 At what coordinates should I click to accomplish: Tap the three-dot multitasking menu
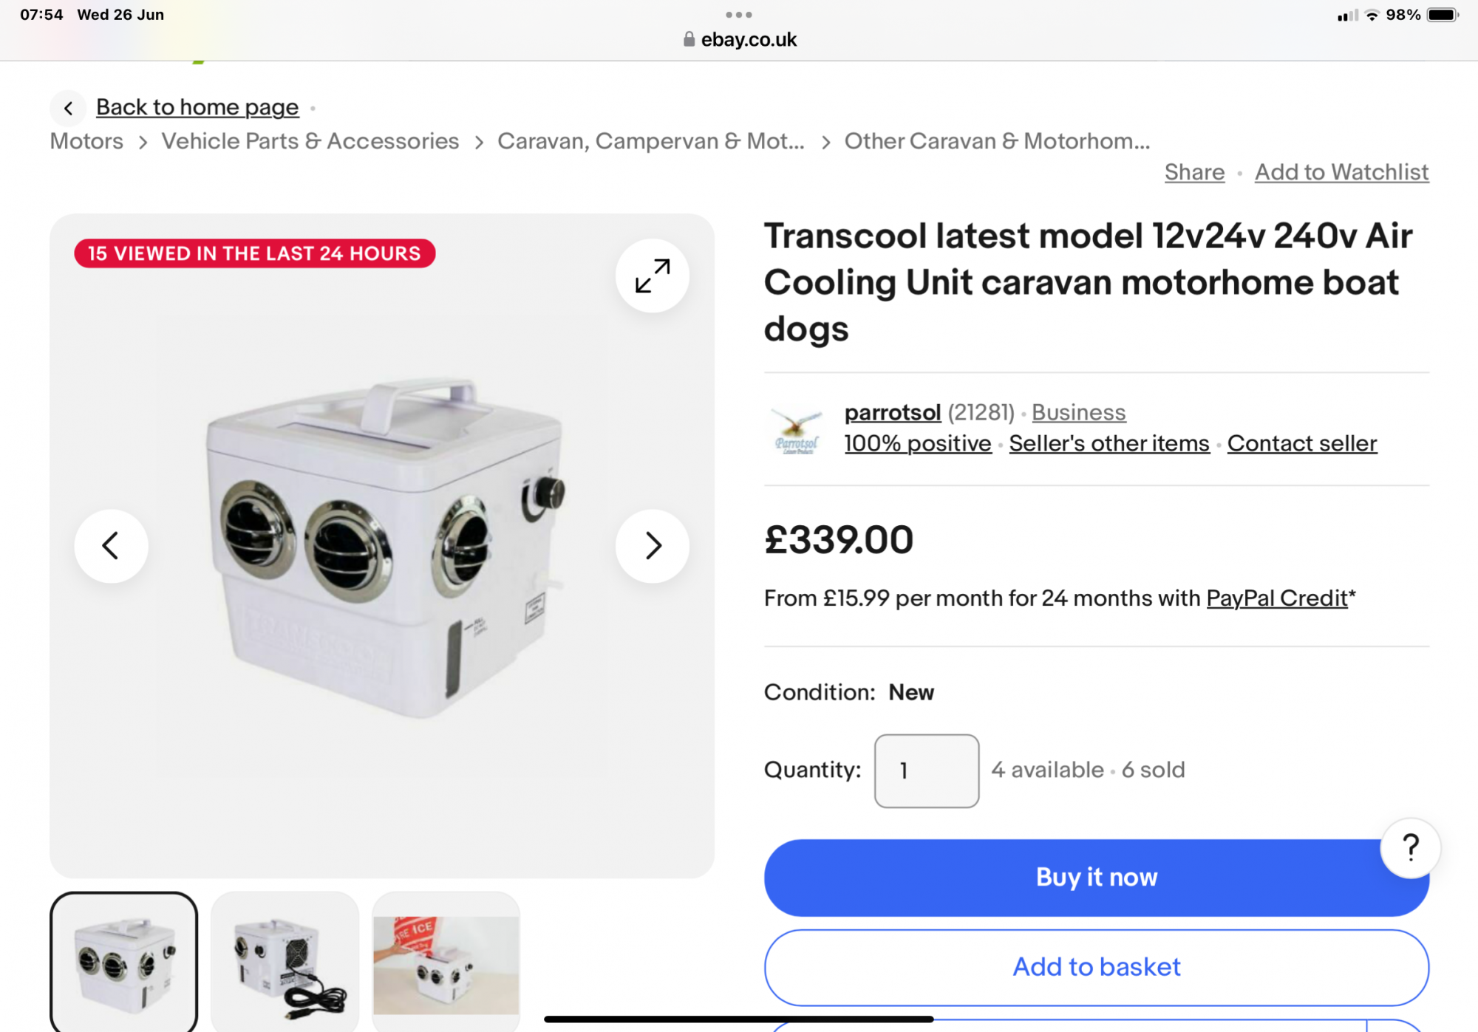point(738,15)
